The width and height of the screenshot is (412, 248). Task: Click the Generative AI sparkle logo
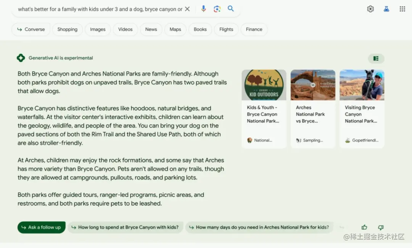(x=21, y=58)
